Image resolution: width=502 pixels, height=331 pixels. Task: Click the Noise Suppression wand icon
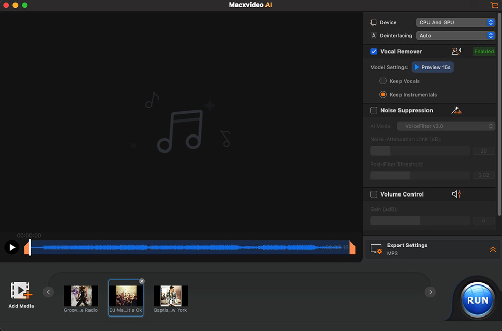click(456, 110)
